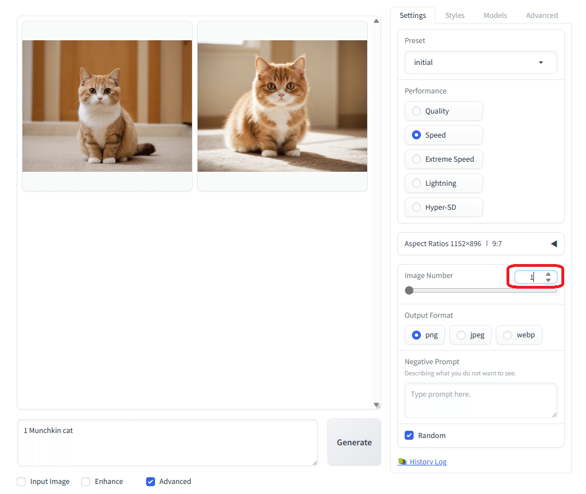
Task: Click the gallery scroll up arrow
Action: click(376, 21)
